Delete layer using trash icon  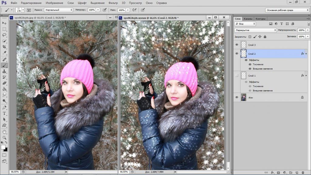click(303, 173)
